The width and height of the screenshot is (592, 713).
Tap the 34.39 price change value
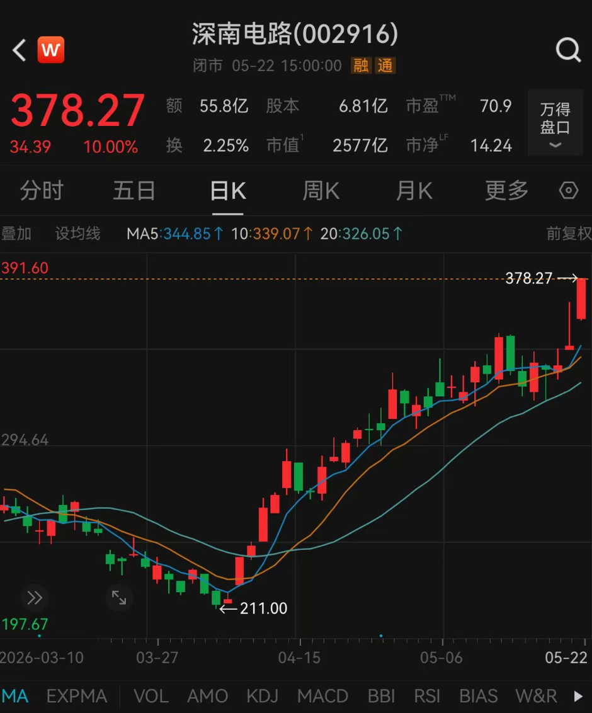[x=30, y=147]
